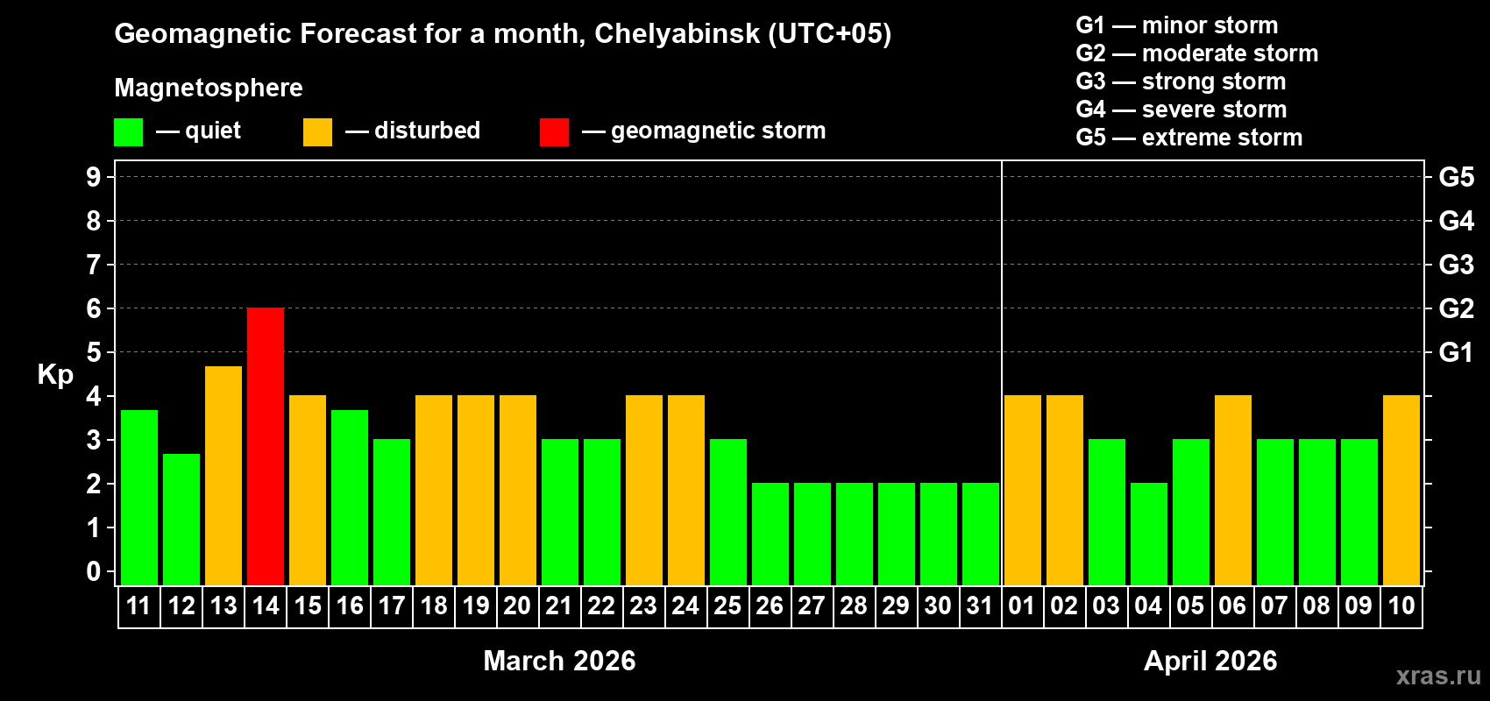
Task: Click the green bar for March 12
Action: pyautogui.click(x=181, y=520)
